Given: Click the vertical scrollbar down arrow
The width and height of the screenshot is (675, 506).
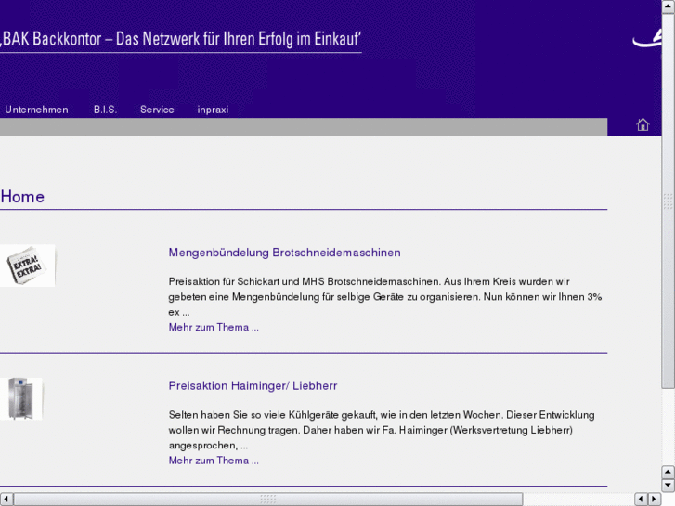Looking at the screenshot, I should click(x=668, y=485).
